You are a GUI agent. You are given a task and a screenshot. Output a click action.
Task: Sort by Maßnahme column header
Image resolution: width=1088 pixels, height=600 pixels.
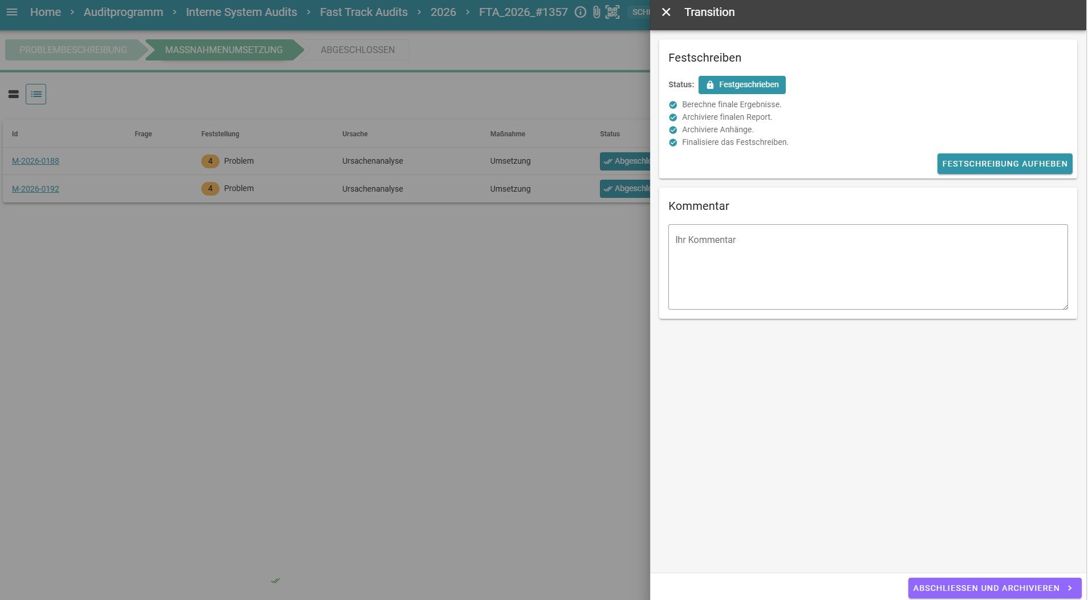tap(508, 134)
